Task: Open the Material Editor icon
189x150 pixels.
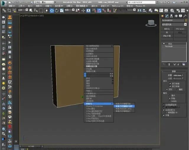Action: (172, 11)
